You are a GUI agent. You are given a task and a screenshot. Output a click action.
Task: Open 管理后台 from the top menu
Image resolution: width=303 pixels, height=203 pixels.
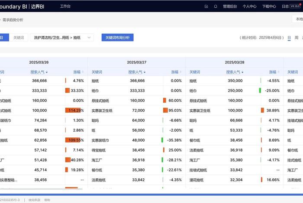230,6
